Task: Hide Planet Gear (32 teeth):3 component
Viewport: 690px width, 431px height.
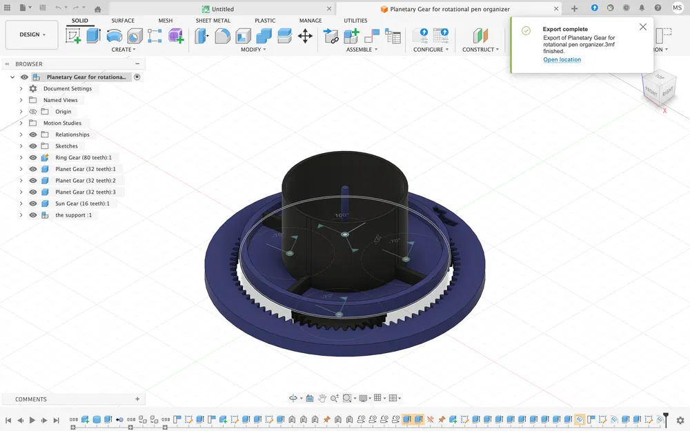Action: (x=33, y=192)
